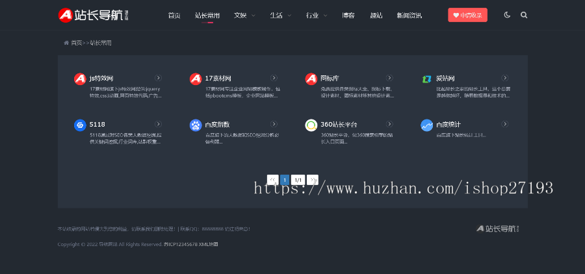Viewport: 585px width, 274px height.
Task: Click 首页 breadcrumb link
Action: coord(77,43)
